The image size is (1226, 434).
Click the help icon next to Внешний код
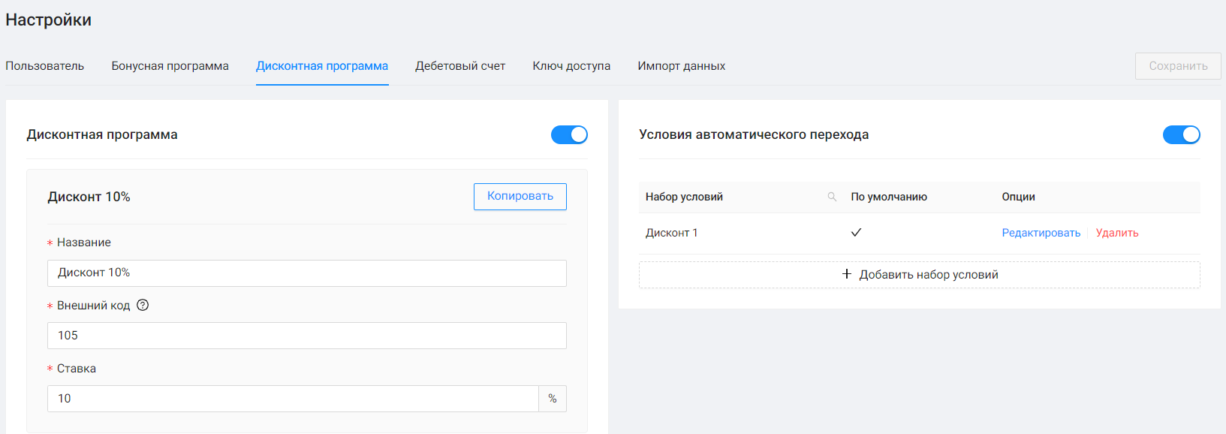click(x=143, y=305)
